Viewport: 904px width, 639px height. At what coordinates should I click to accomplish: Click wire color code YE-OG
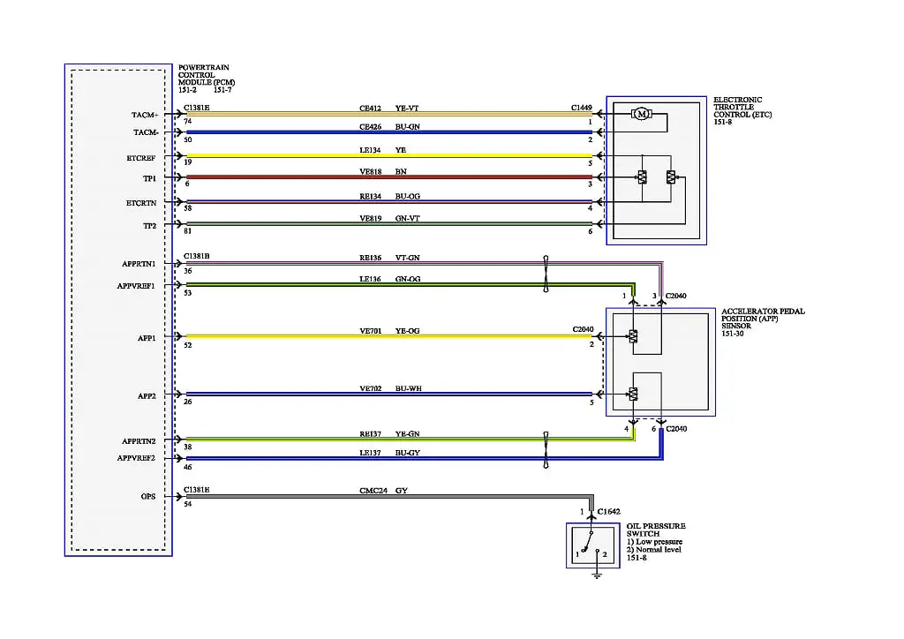click(408, 331)
